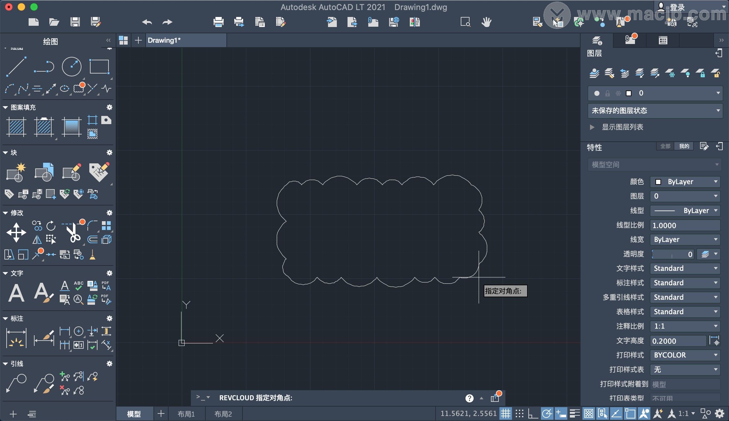Toggle polar tracking in status bar
The image size is (729, 421).
[547, 413]
